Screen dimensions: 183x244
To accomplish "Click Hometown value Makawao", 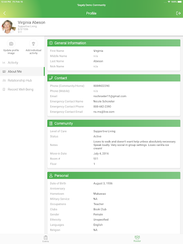I will click(100, 194).
